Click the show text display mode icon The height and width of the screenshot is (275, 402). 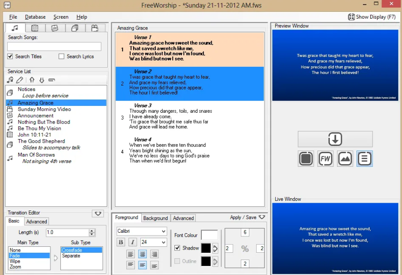365,159
